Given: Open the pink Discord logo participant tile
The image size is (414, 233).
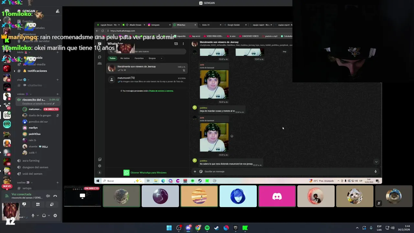Looking at the screenshot, I should tap(277, 196).
